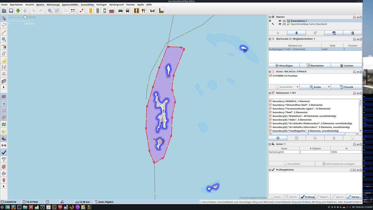
Task: Click the Hinzufügen button
Action: click(x=284, y=66)
